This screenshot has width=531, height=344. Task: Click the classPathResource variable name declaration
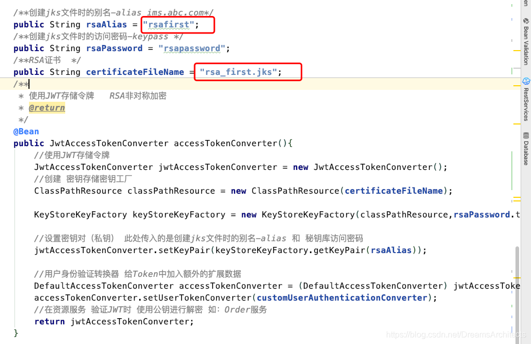(x=171, y=191)
